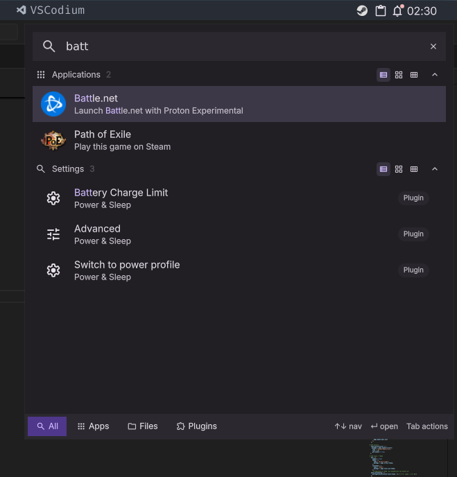457x477 pixels.
Task: Select the Plugins filter tab
Action: (196, 426)
